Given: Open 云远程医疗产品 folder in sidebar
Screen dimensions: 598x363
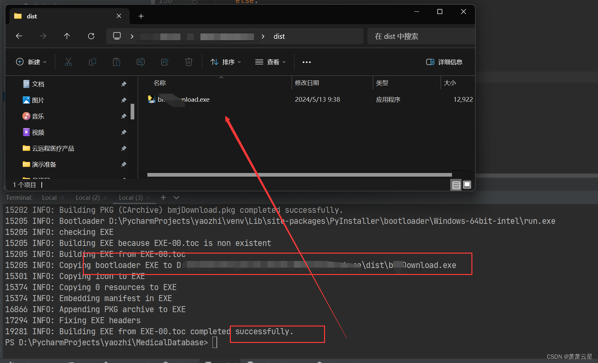Looking at the screenshot, I should (53, 148).
